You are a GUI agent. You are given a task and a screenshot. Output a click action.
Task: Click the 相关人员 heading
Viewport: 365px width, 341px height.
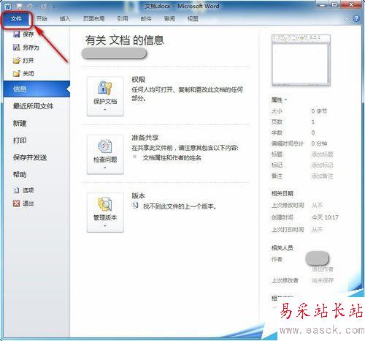283,248
